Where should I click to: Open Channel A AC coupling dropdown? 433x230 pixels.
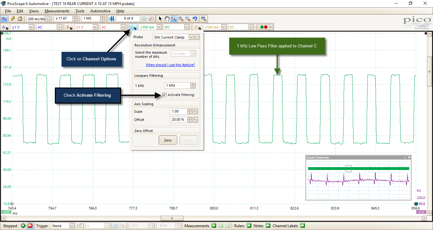click(59, 27)
